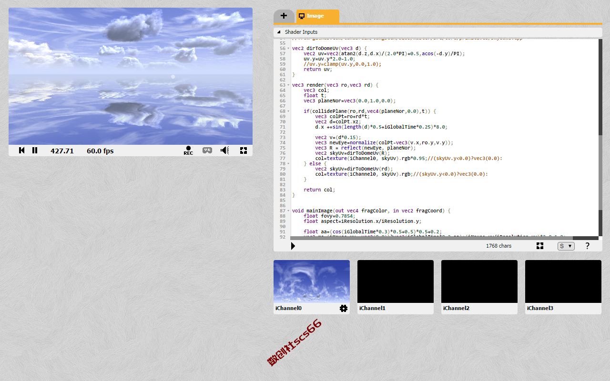Click the 1768 chars counter
The height and width of the screenshot is (381, 610).
[x=498, y=246]
